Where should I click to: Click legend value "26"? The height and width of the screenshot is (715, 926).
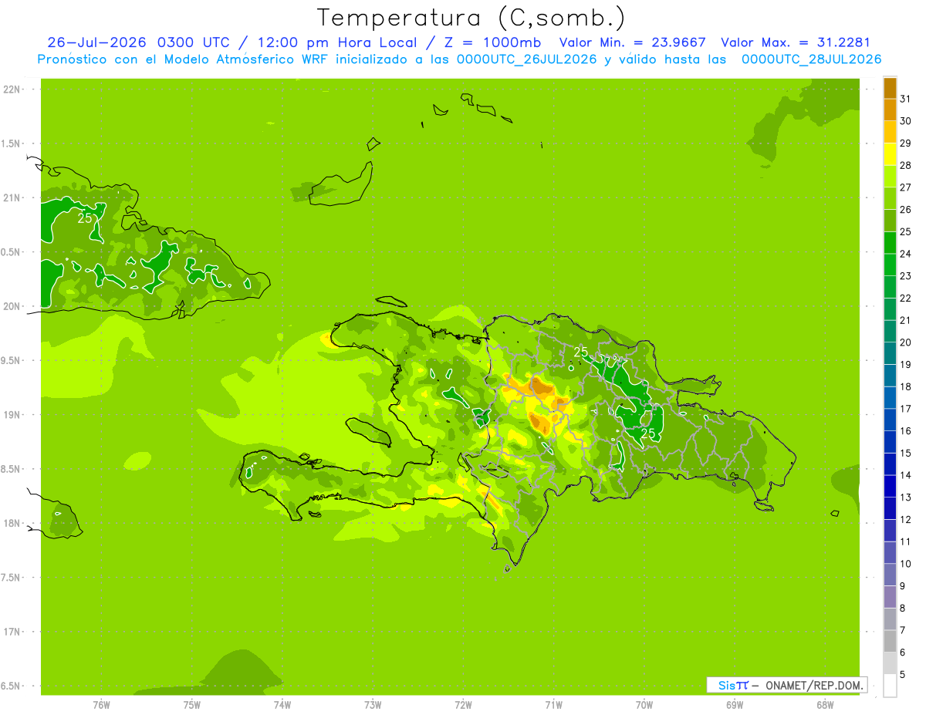pyautogui.click(x=905, y=210)
